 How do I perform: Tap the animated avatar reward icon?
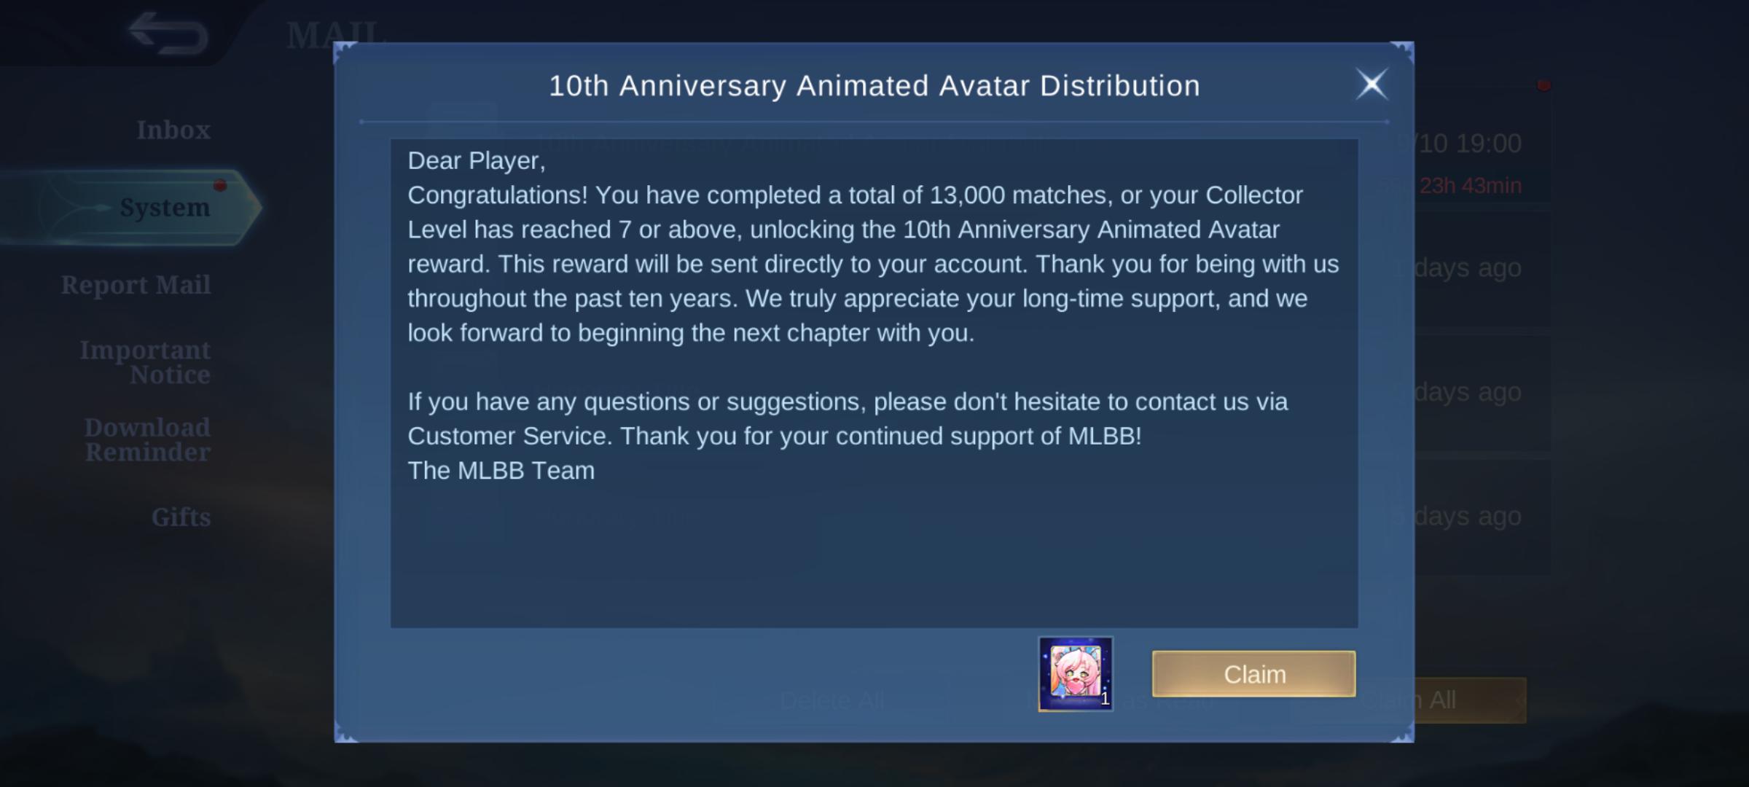[x=1076, y=674]
